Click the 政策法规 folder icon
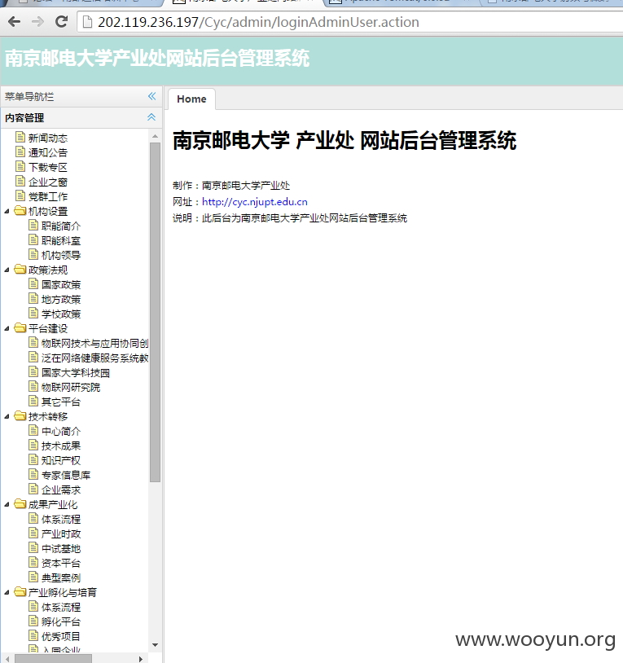Viewport: 623px width, 663px height. tap(20, 270)
